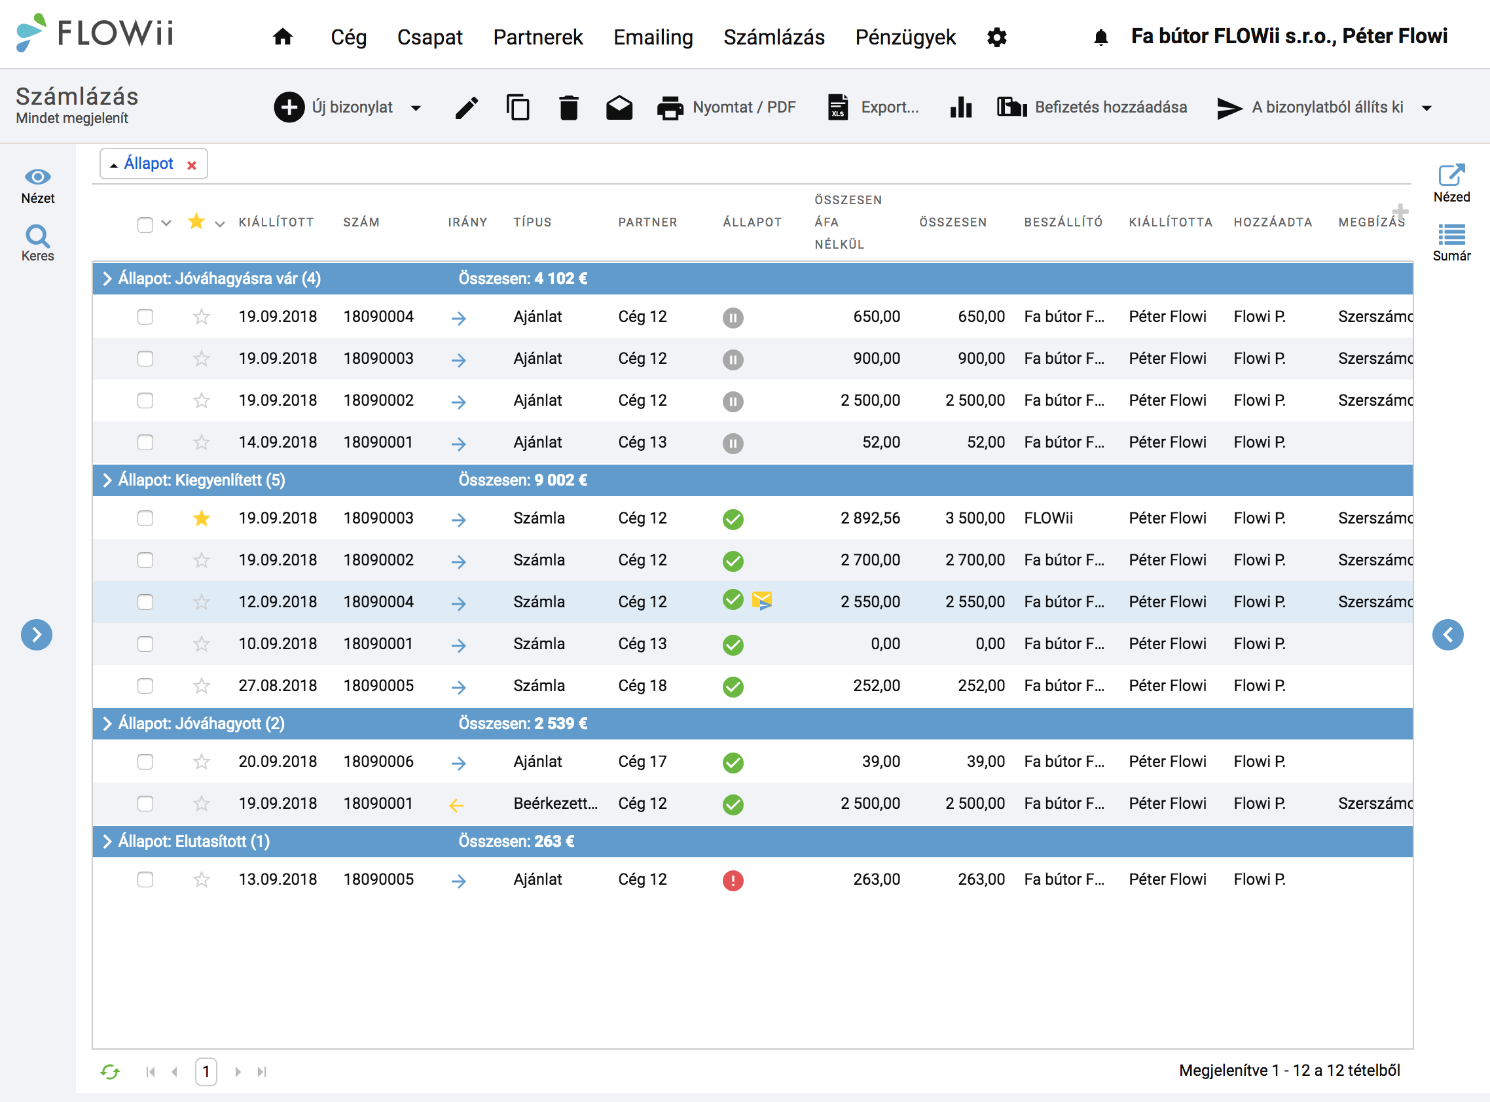Image resolution: width=1490 pixels, height=1102 pixels.
Task: Click the open envelope email icon
Action: coord(619,107)
